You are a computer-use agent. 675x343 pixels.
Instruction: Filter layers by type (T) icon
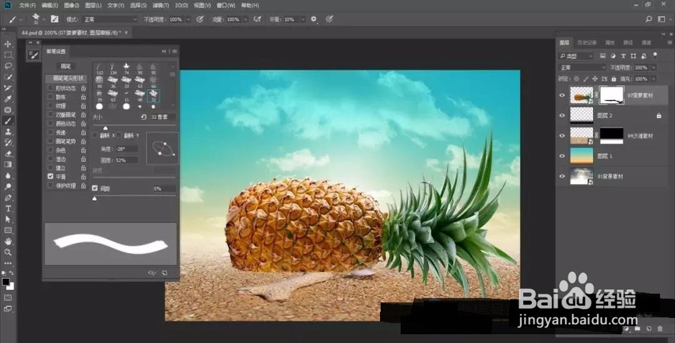(x=623, y=56)
